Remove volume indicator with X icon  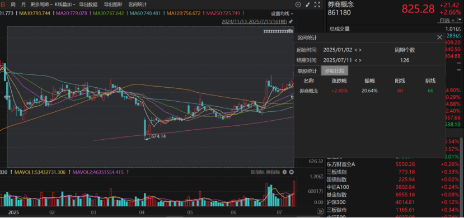(x=291, y=172)
